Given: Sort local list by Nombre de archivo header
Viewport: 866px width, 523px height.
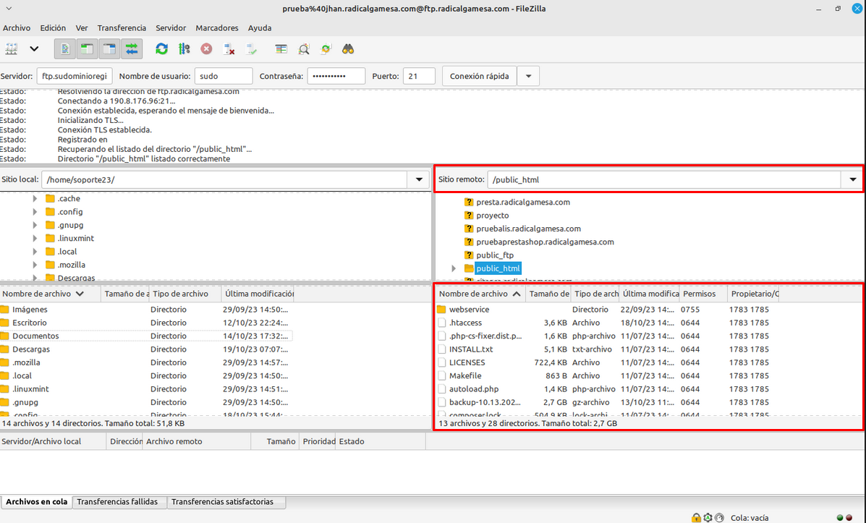Looking at the screenshot, I should pos(50,294).
